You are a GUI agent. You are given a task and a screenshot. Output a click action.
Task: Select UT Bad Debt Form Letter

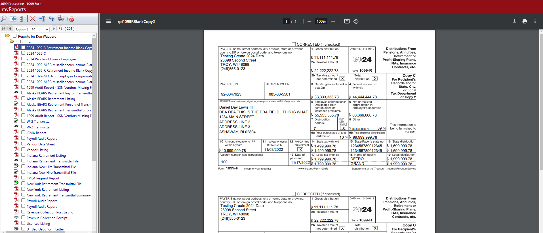pos(45,229)
